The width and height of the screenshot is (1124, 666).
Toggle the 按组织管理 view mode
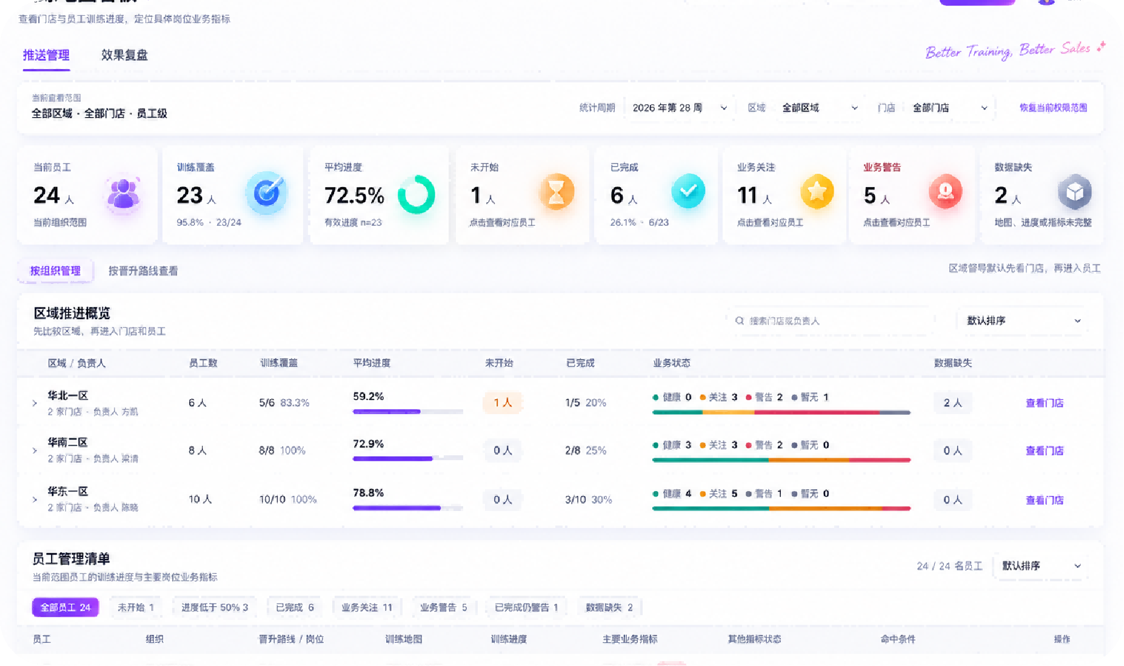click(x=55, y=271)
